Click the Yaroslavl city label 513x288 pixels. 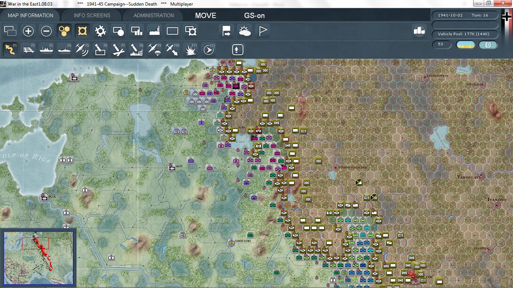point(468,177)
